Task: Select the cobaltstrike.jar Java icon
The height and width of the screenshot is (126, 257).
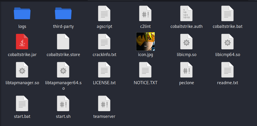Action: (22, 42)
